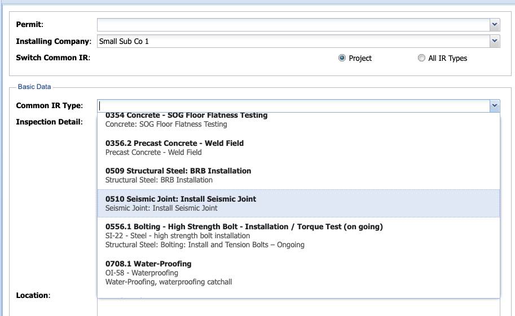The image size is (515, 316).
Task: Choose 0708.1 Water-Proofing option
Action: coord(298,273)
